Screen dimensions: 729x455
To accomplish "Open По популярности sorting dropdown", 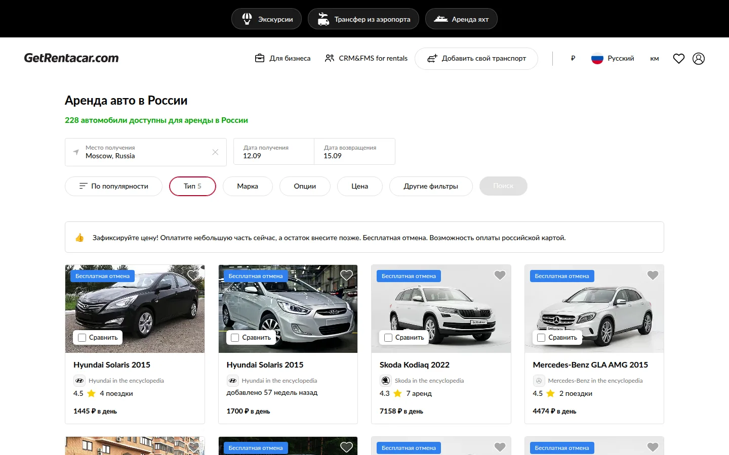I will 114,186.
